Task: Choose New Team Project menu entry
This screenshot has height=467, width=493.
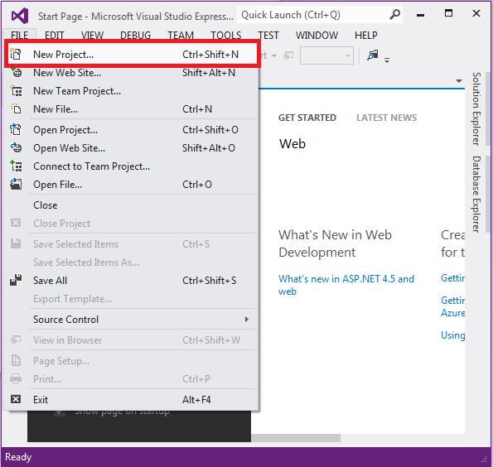Action: click(132, 91)
